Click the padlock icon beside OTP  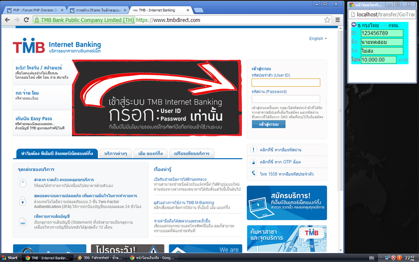click(253, 162)
